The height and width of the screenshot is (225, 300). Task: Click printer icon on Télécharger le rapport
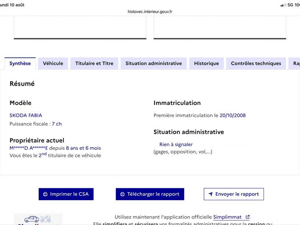[x=123, y=194]
